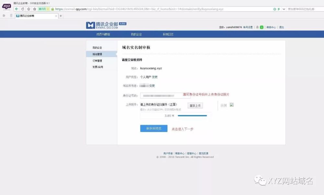This screenshot has height=195, width=324.
Task: Select 订单管理 in left sidebar
Action: [x=97, y=61]
